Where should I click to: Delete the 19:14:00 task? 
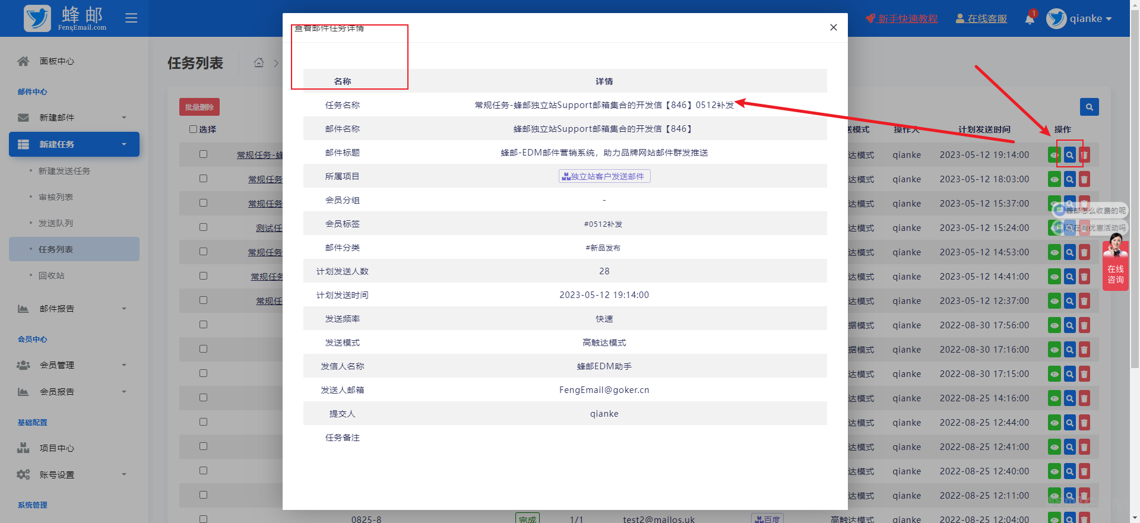1084,155
